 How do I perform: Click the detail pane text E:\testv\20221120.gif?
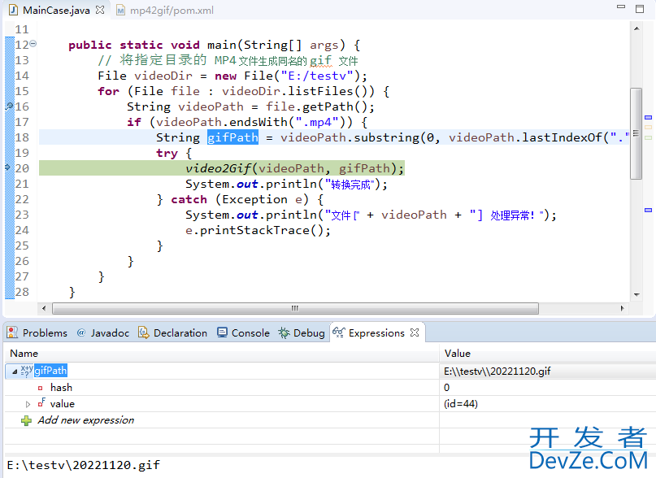click(83, 465)
